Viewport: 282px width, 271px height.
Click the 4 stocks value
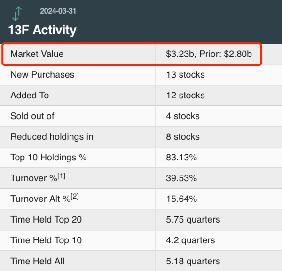tap(183, 116)
